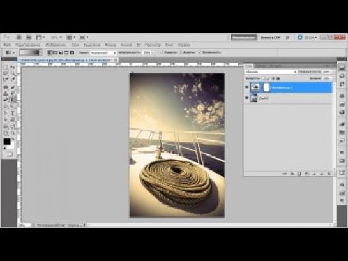Image resolution: width=348 pixels, height=261 pixels.
Task: Open Mini Bridge from the application bar
Action: click(29, 38)
